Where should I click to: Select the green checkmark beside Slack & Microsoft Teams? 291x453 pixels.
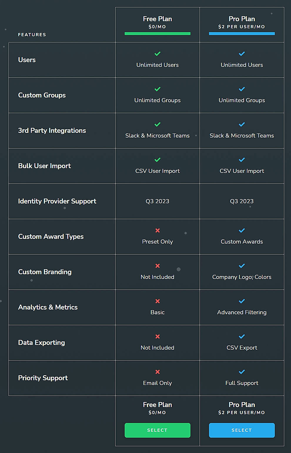[x=157, y=125]
